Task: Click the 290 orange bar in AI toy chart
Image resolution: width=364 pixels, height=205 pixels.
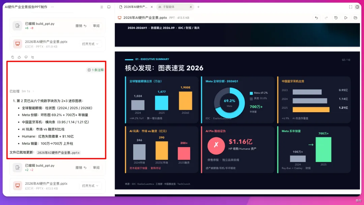Action: [161, 150]
